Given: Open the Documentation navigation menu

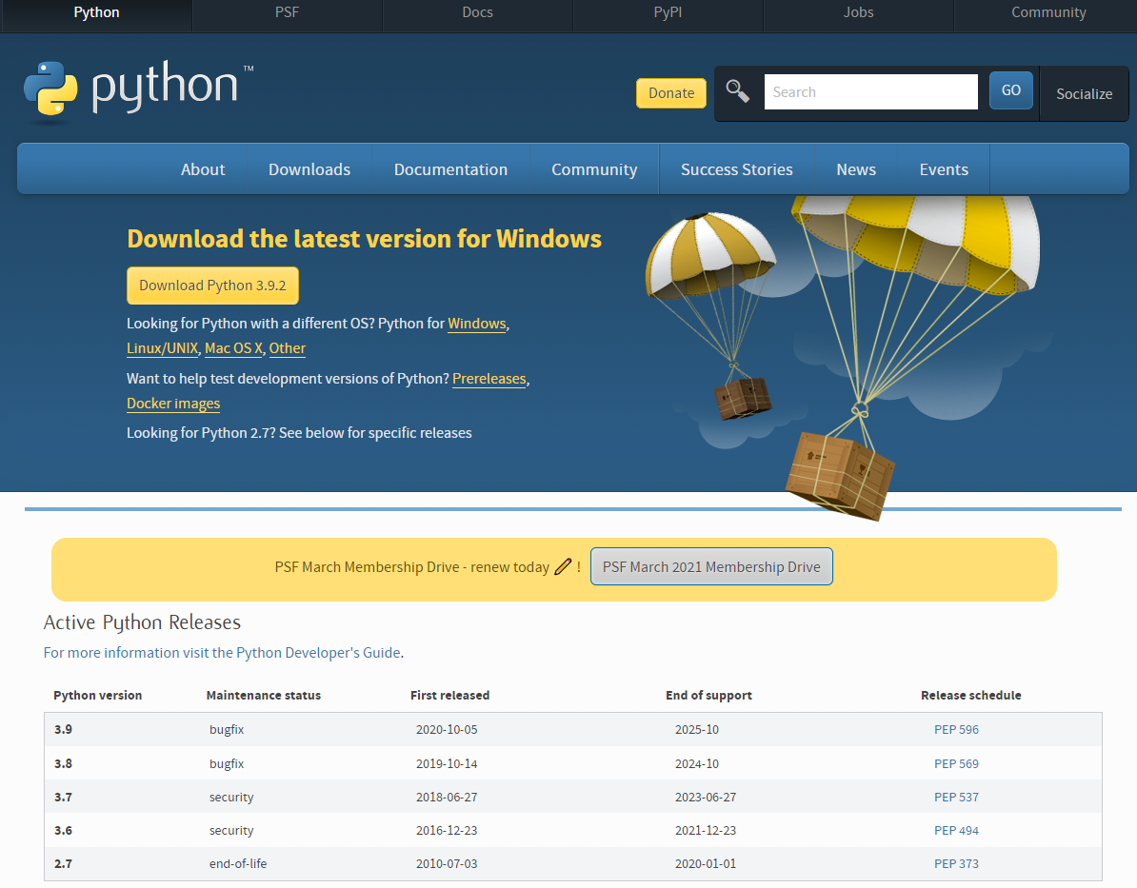Looking at the screenshot, I should coord(451,168).
